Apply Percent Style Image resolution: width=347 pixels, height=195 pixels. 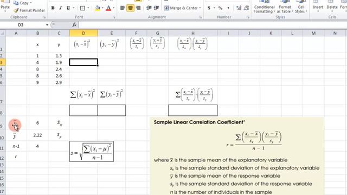coord(220,8)
